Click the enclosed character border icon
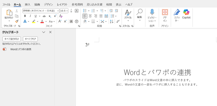Viewport: 217px width, 106px height. (77, 11)
